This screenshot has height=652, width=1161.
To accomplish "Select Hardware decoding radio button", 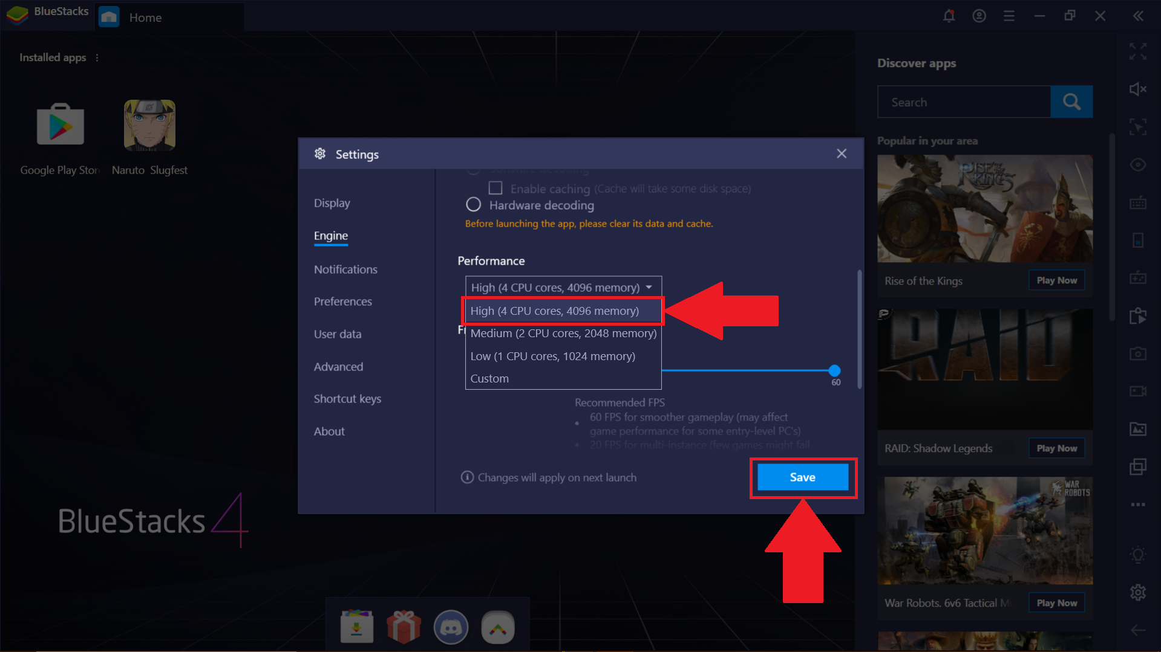I will pyautogui.click(x=473, y=205).
